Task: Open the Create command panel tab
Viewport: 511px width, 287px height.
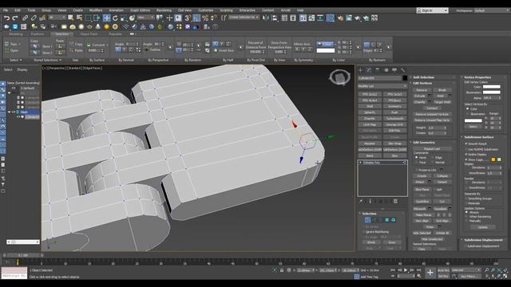Action: [360, 70]
